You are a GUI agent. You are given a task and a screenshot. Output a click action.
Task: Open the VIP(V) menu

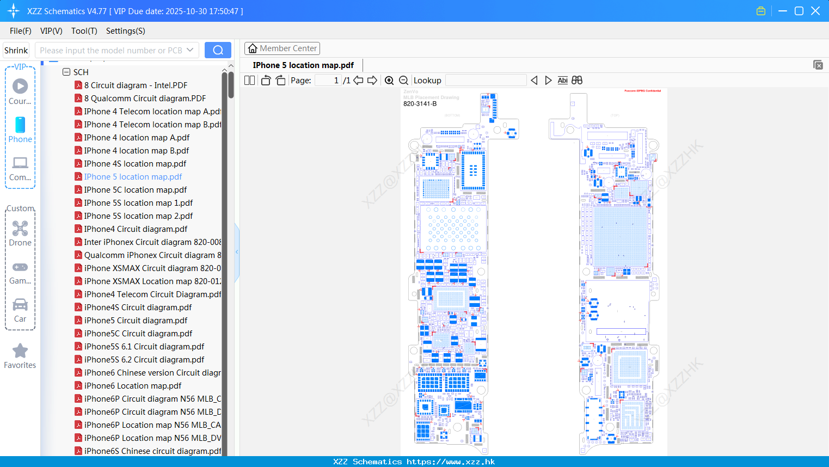[51, 31]
